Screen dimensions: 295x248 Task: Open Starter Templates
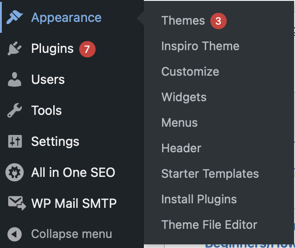coord(210,174)
